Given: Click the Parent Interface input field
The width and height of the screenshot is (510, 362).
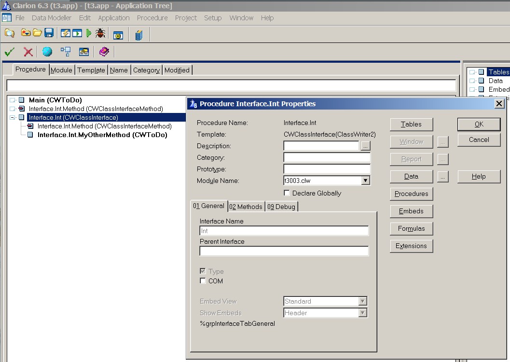Looking at the screenshot, I should [x=284, y=251].
